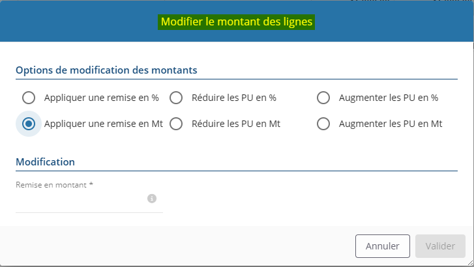Click the info icon in the amount field
474x267 pixels.
pyautogui.click(x=152, y=199)
